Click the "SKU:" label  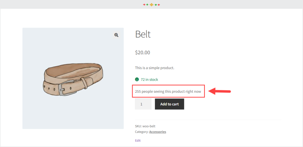138,126
